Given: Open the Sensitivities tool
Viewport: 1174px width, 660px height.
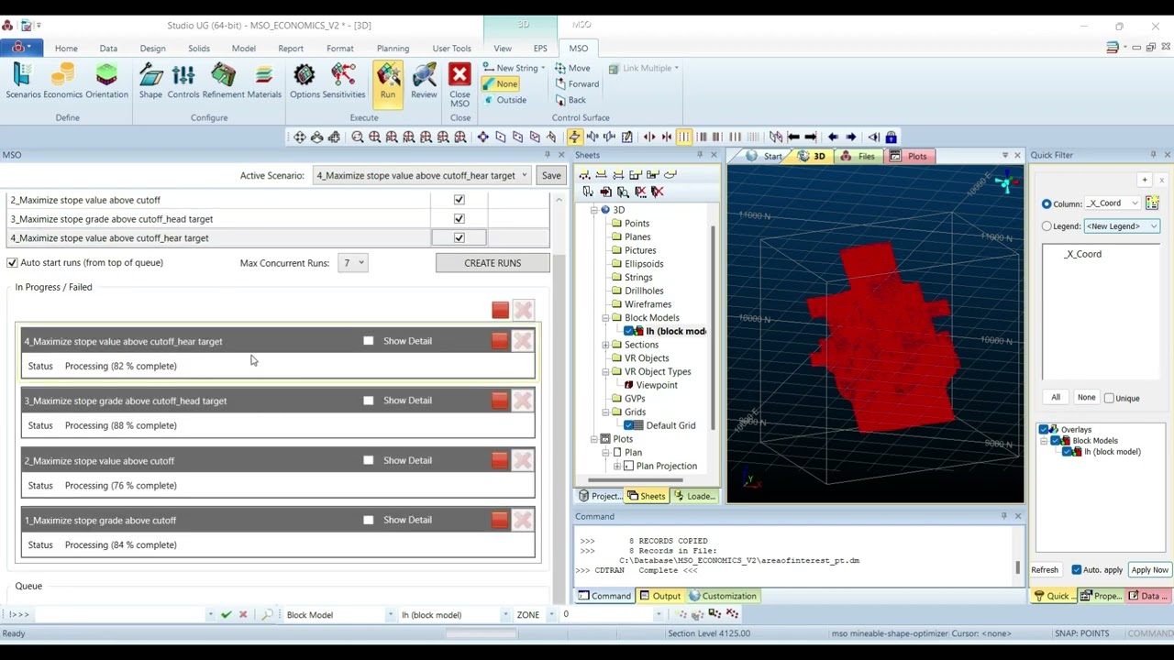Looking at the screenshot, I should point(344,81).
